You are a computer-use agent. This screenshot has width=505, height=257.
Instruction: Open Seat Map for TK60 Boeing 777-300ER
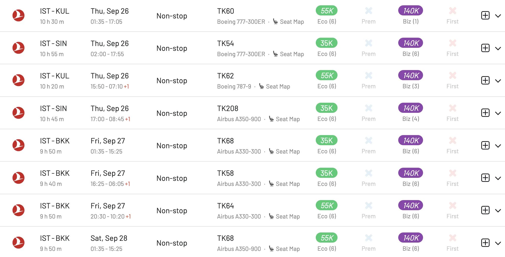(x=288, y=22)
